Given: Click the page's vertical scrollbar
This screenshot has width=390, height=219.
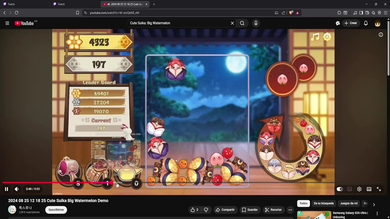Looking at the screenshot, I should pyautogui.click(x=388, y=49).
